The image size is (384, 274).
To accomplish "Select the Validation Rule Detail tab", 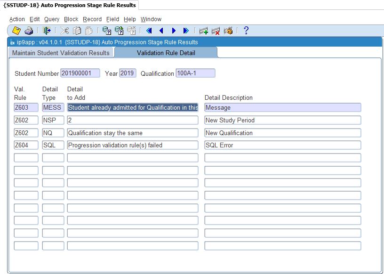I will tap(166, 53).
